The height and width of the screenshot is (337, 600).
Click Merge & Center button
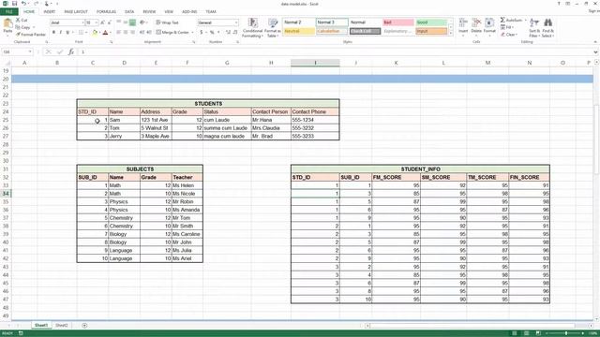(x=172, y=33)
